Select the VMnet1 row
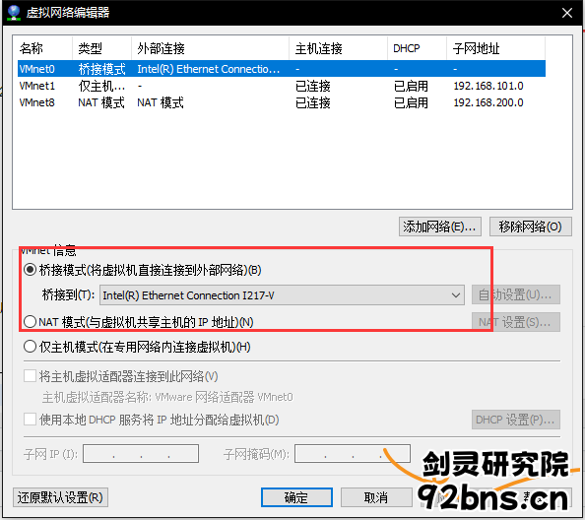Image resolution: width=585 pixels, height=520 pixels. point(282,86)
